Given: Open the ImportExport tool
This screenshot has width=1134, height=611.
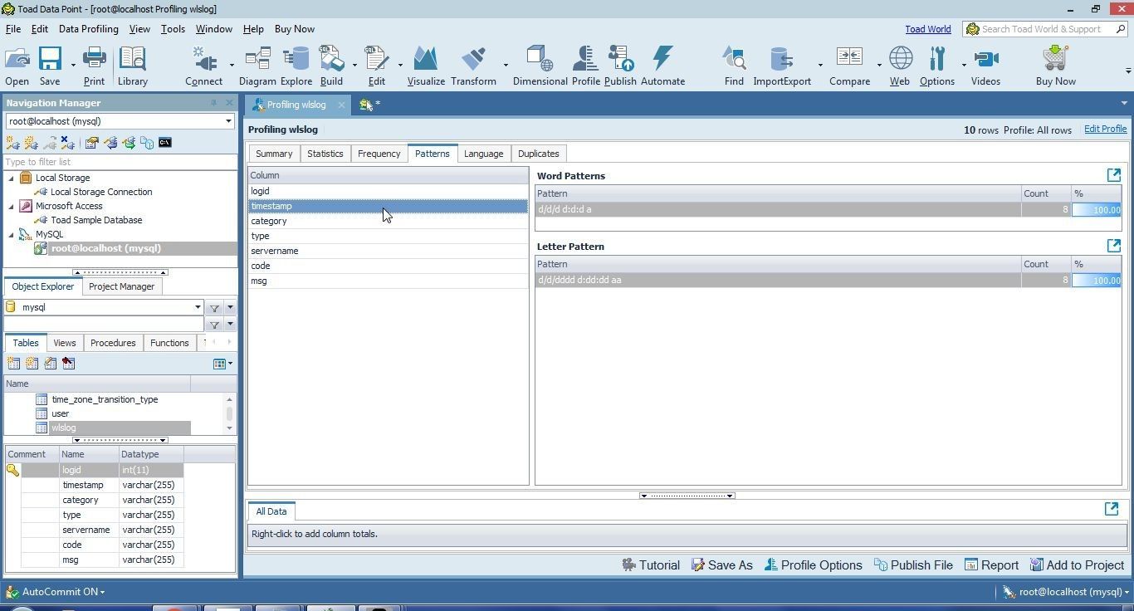Looking at the screenshot, I should [782, 66].
